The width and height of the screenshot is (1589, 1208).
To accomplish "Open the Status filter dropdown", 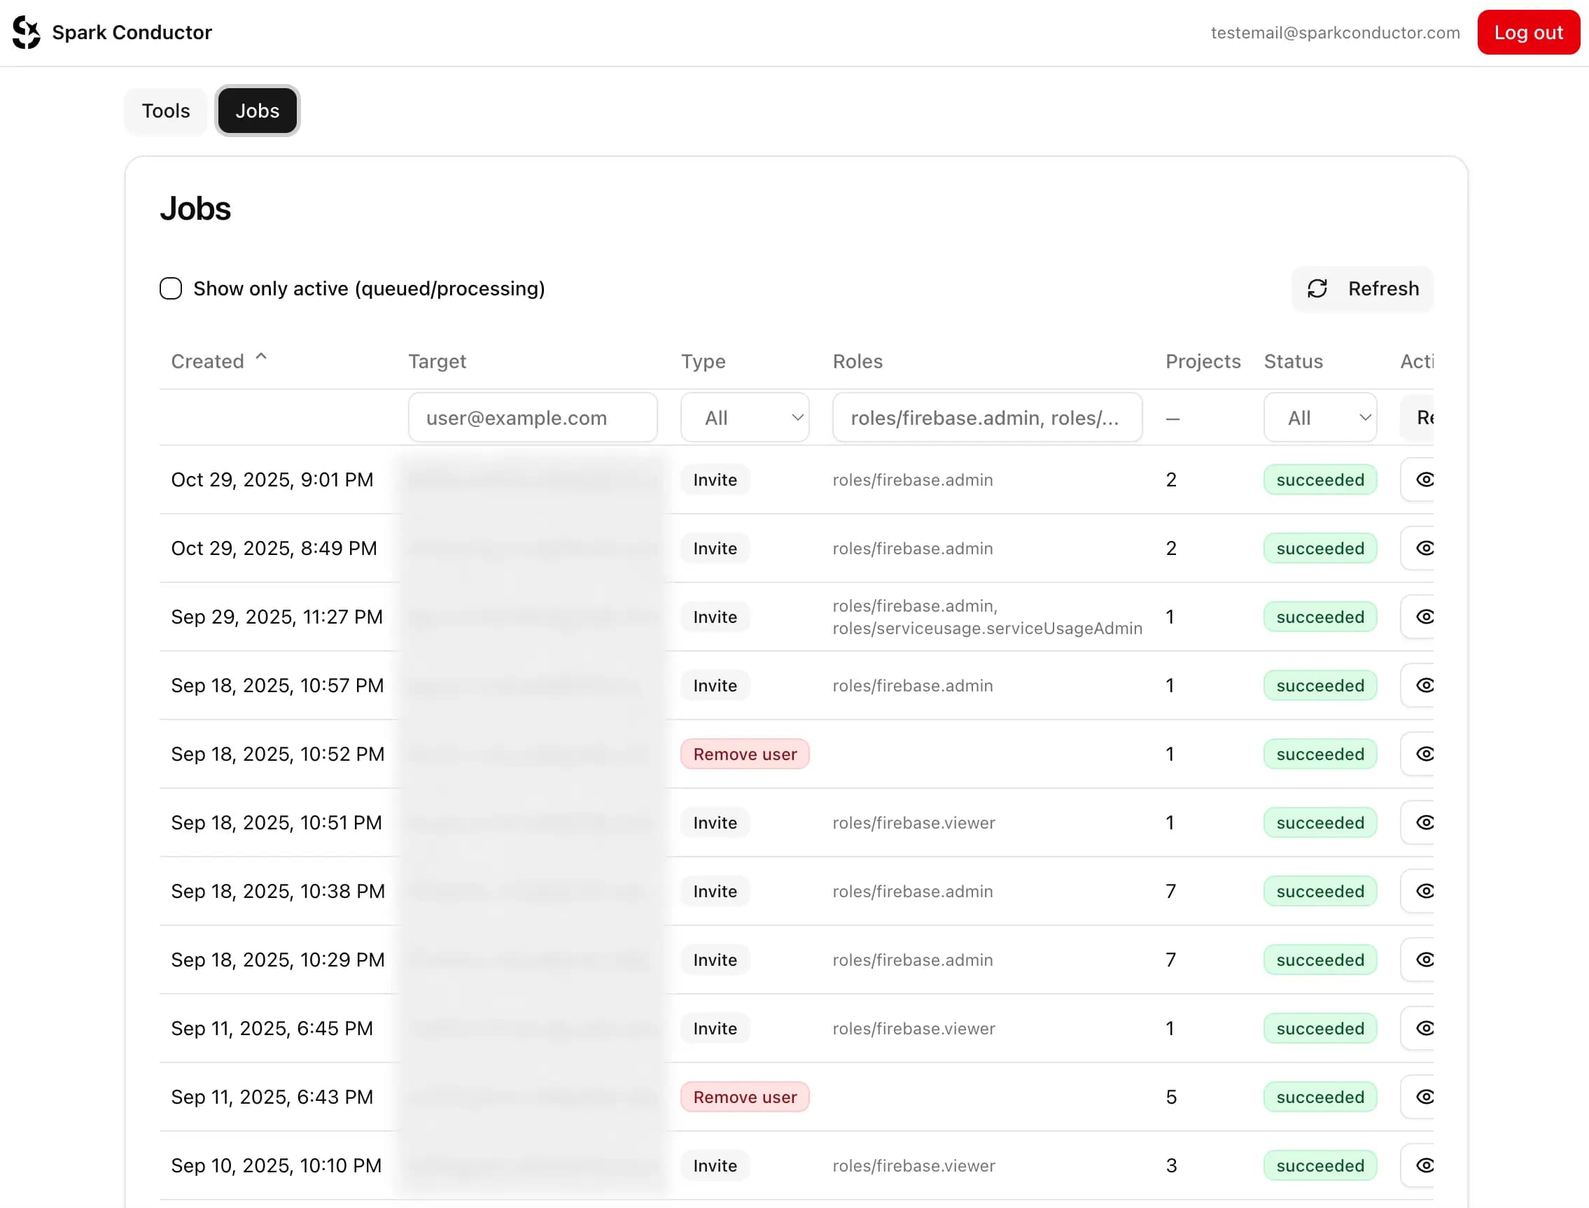I will [x=1320, y=417].
